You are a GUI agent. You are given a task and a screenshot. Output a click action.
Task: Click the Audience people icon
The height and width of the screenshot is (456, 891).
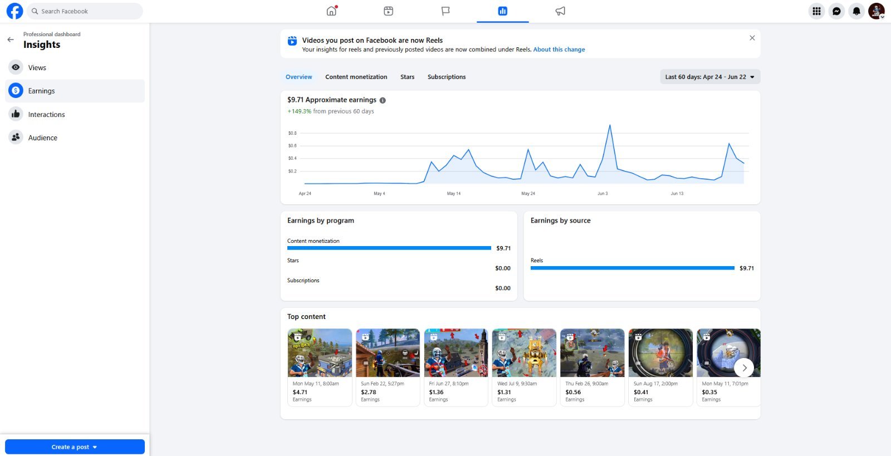point(16,138)
